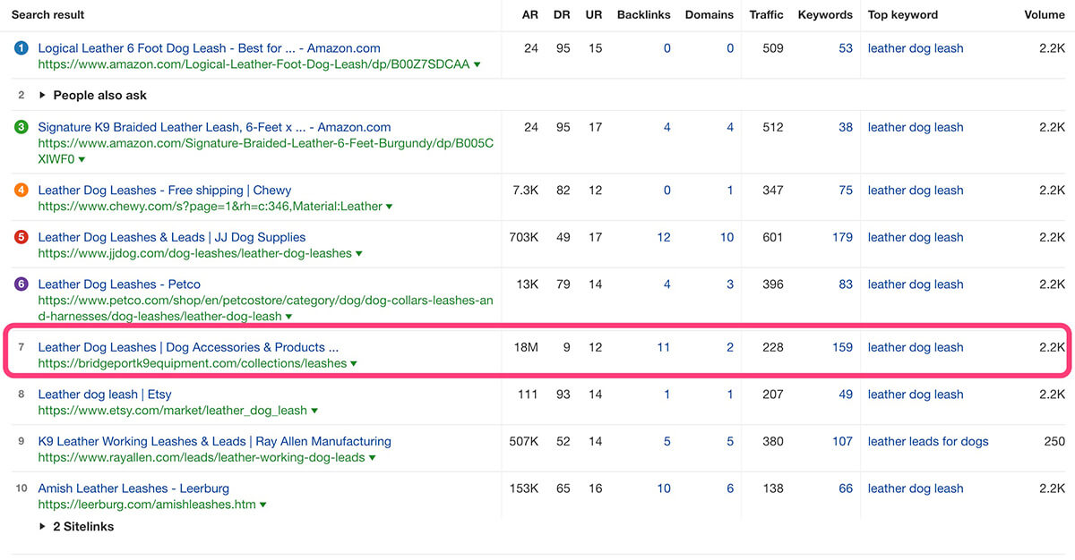
Task: Expand the People also ask row
Action: [x=43, y=95]
